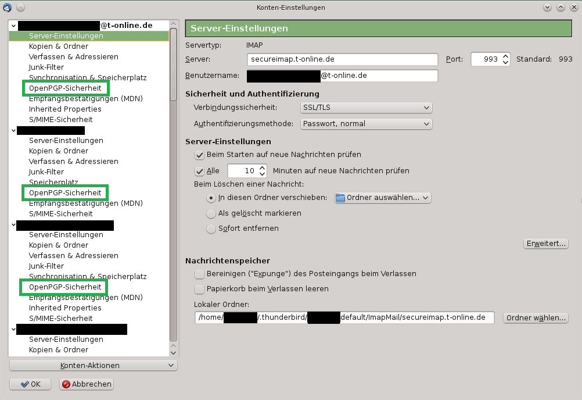
Task: Click the checkmark icon on OK button
Action: pos(25,384)
